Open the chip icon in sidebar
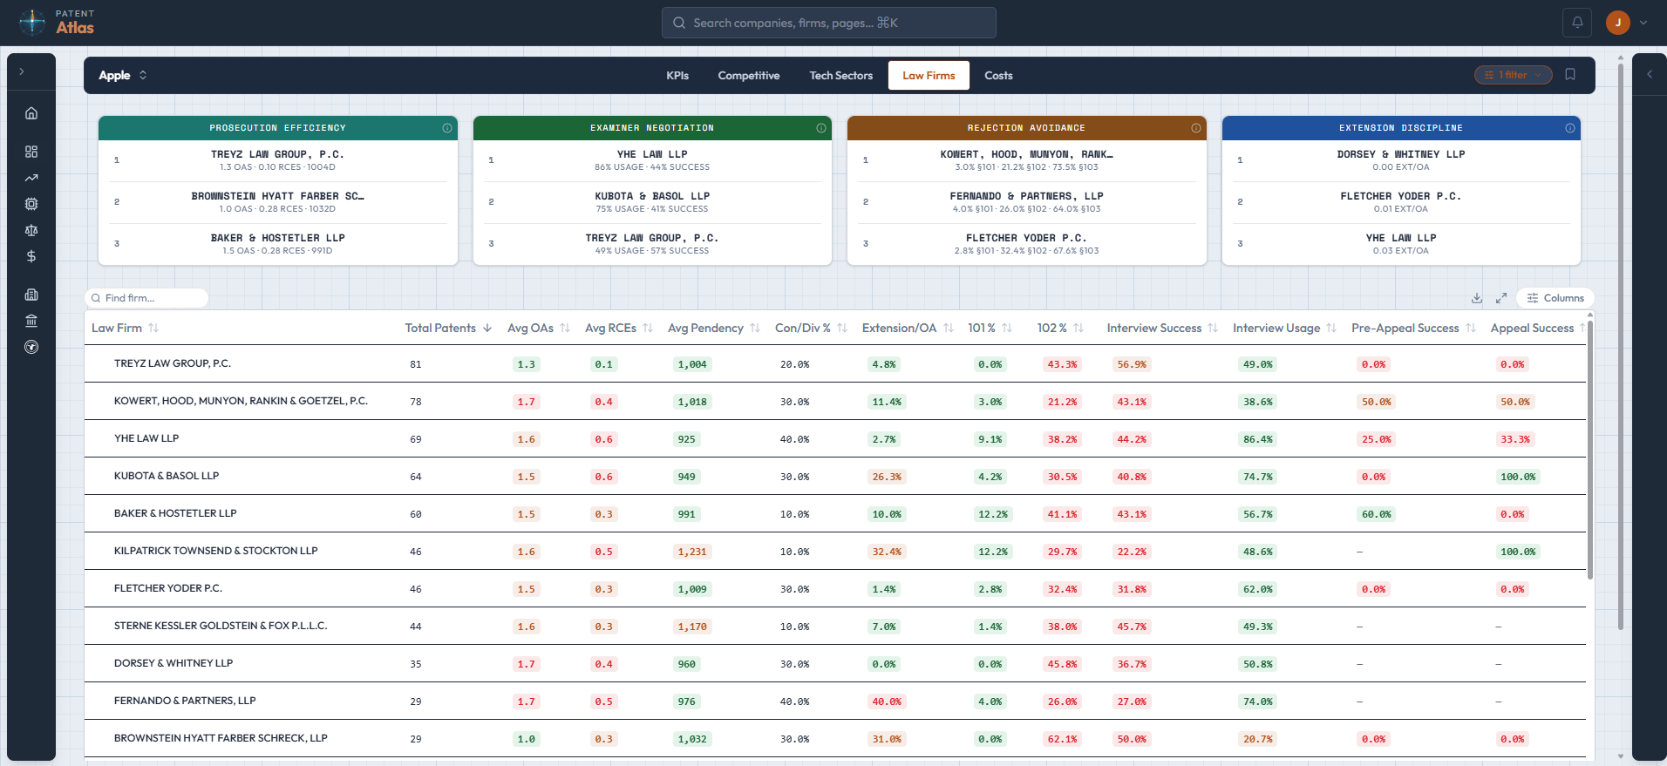 31,204
